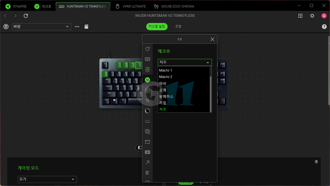Choose Macro 1 from the list

pos(184,70)
